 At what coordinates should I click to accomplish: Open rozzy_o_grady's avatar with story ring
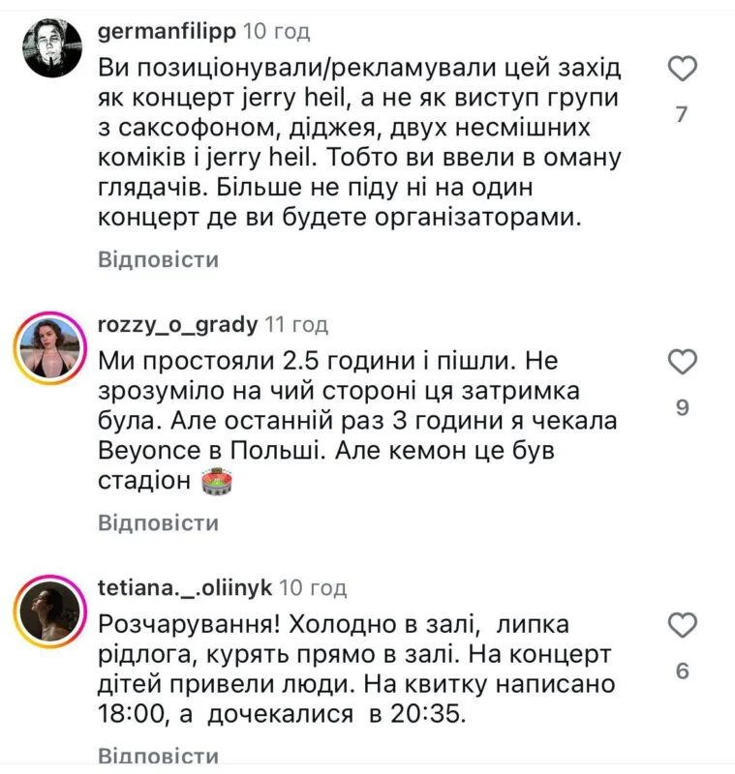49,345
